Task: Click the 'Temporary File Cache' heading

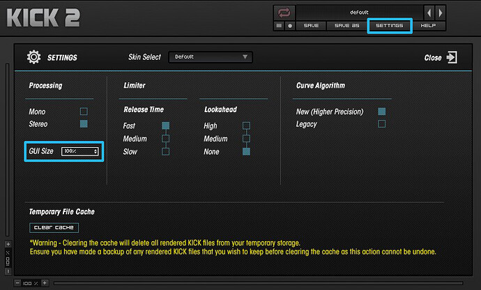Action: [61, 212]
